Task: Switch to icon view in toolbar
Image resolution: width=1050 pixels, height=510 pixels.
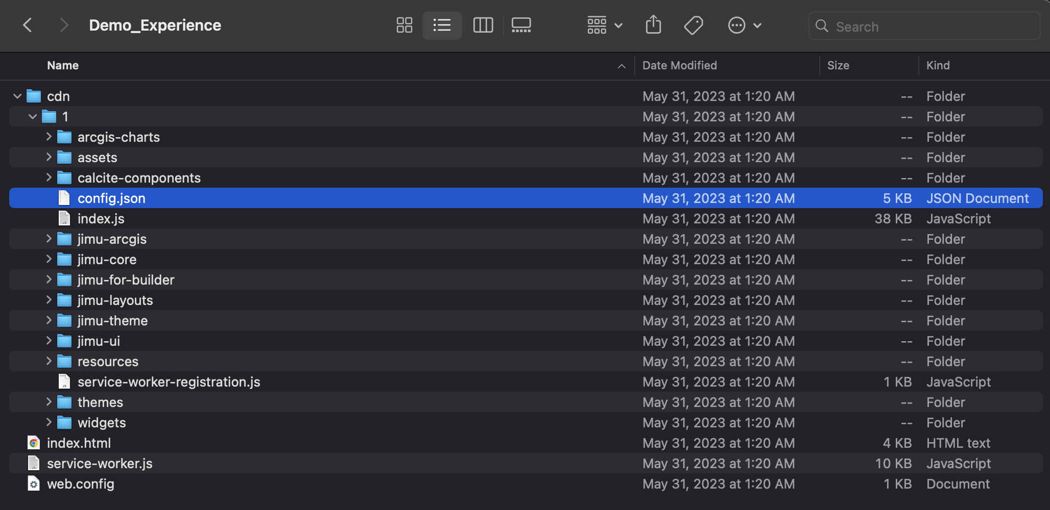Action: (404, 25)
